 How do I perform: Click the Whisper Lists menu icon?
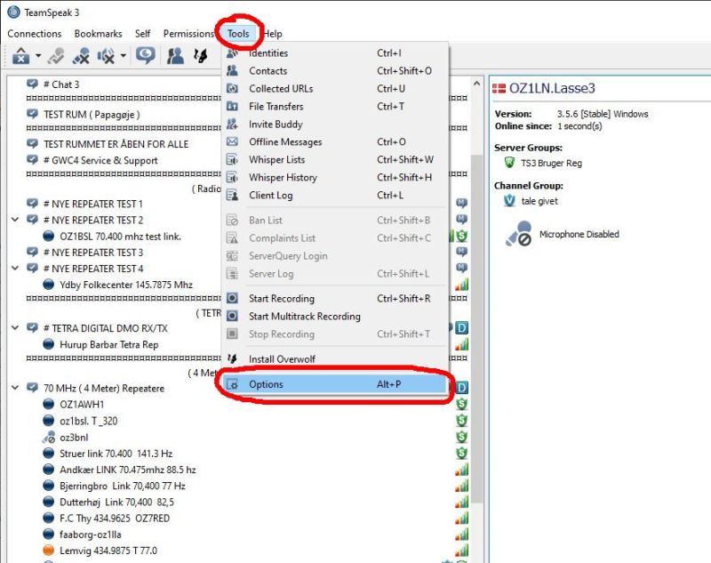(x=232, y=160)
